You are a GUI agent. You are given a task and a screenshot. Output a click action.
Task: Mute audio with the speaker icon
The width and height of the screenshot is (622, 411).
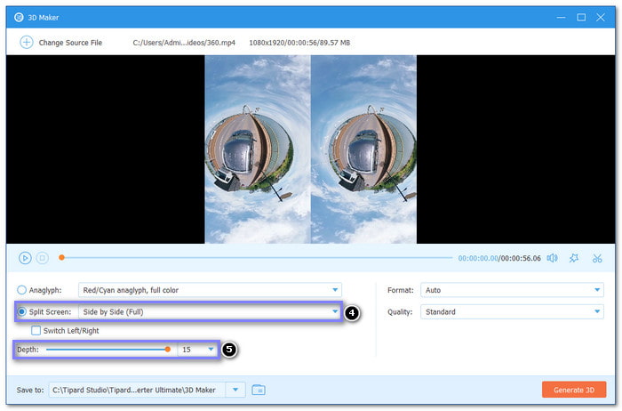552,258
